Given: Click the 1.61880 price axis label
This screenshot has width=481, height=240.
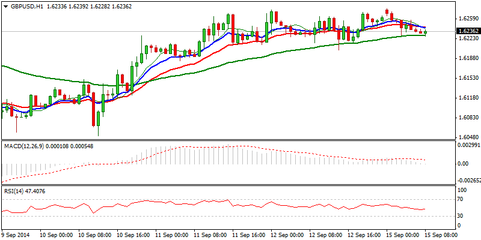Looking at the screenshot, I should click(468, 58).
